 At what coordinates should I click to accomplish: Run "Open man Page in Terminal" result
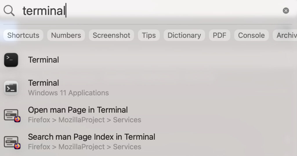pos(78,110)
